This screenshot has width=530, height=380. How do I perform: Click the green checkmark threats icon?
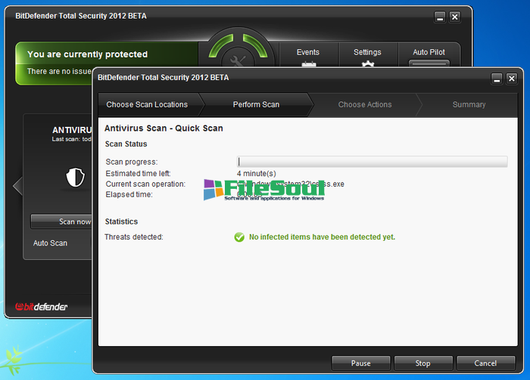click(x=239, y=237)
